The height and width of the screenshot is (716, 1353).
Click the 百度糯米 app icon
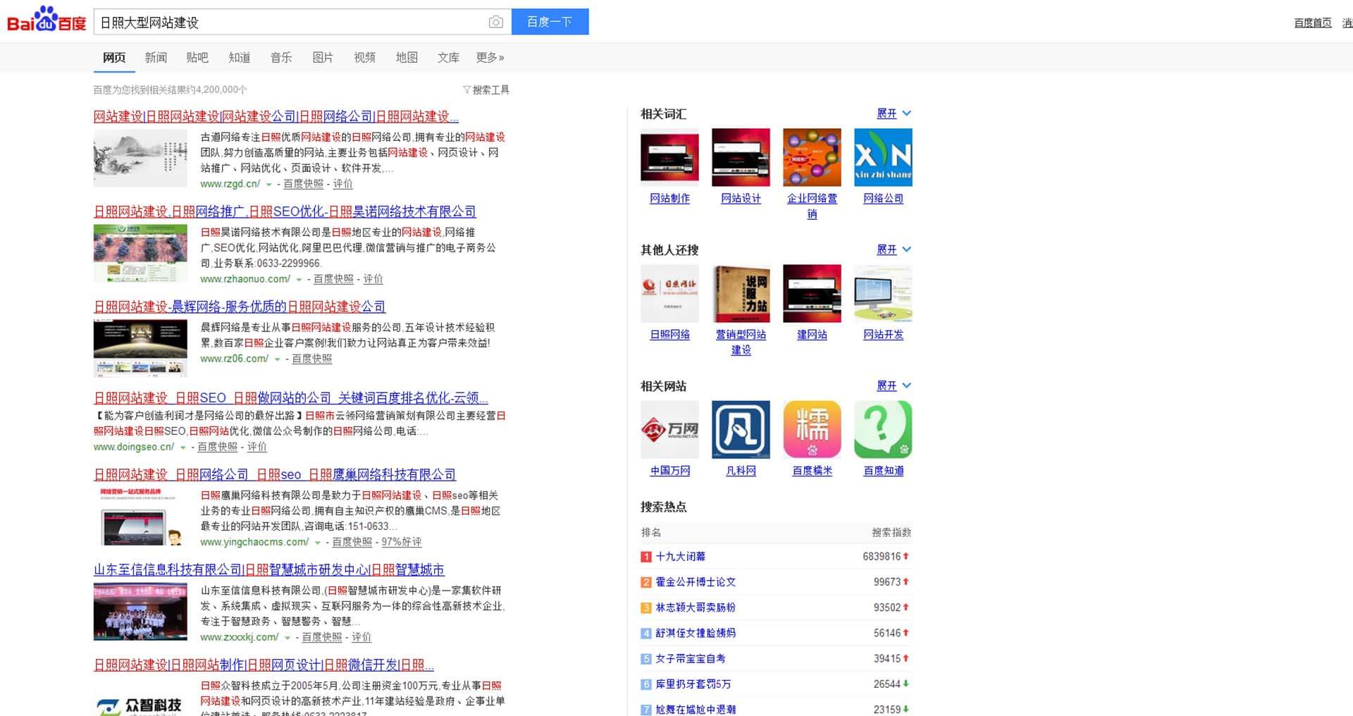point(812,429)
